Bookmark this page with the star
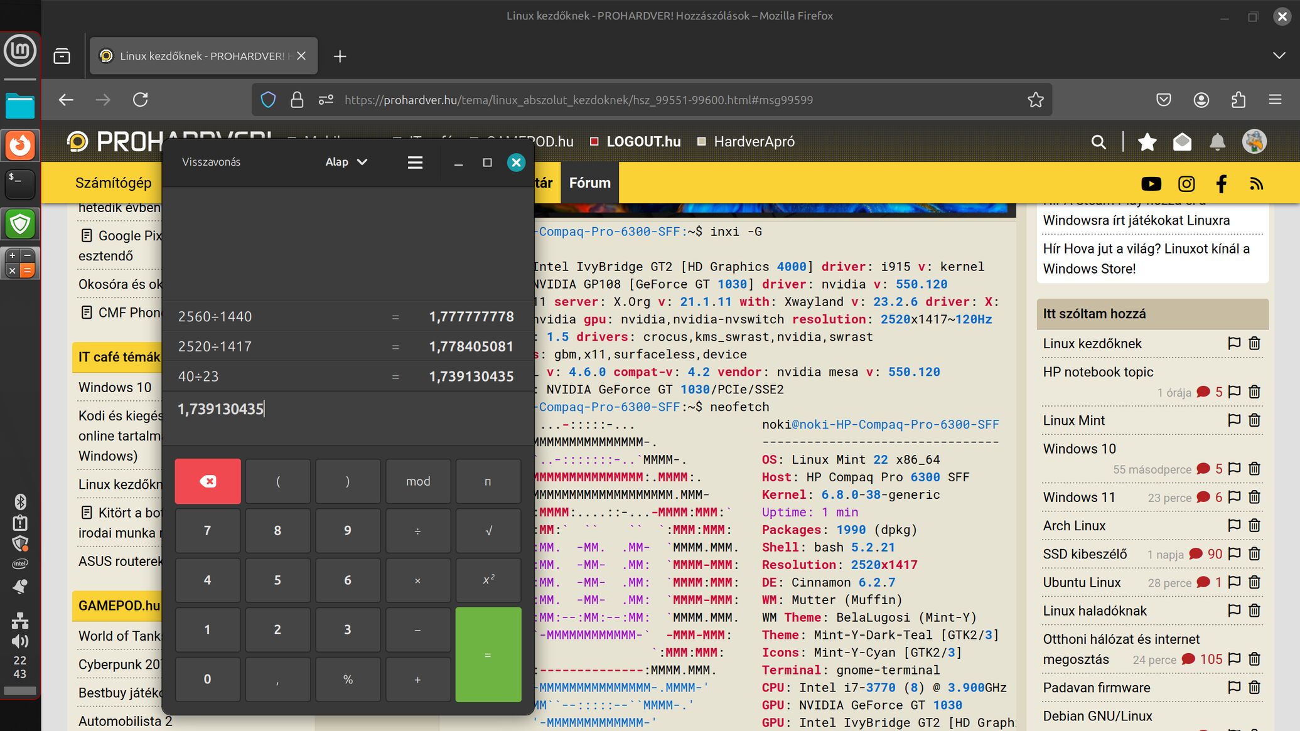The image size is (1300, 731). point(1036,100)
